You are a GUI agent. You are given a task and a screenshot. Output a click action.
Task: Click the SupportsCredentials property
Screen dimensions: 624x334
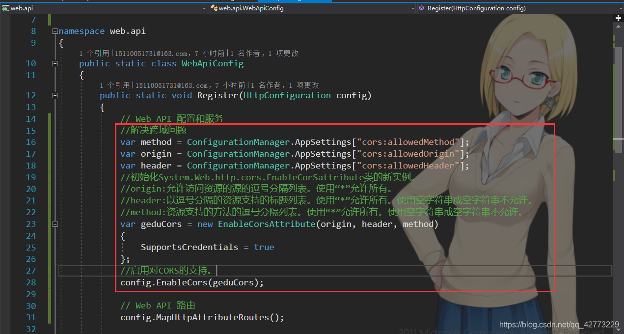click(x=190, y=247)
